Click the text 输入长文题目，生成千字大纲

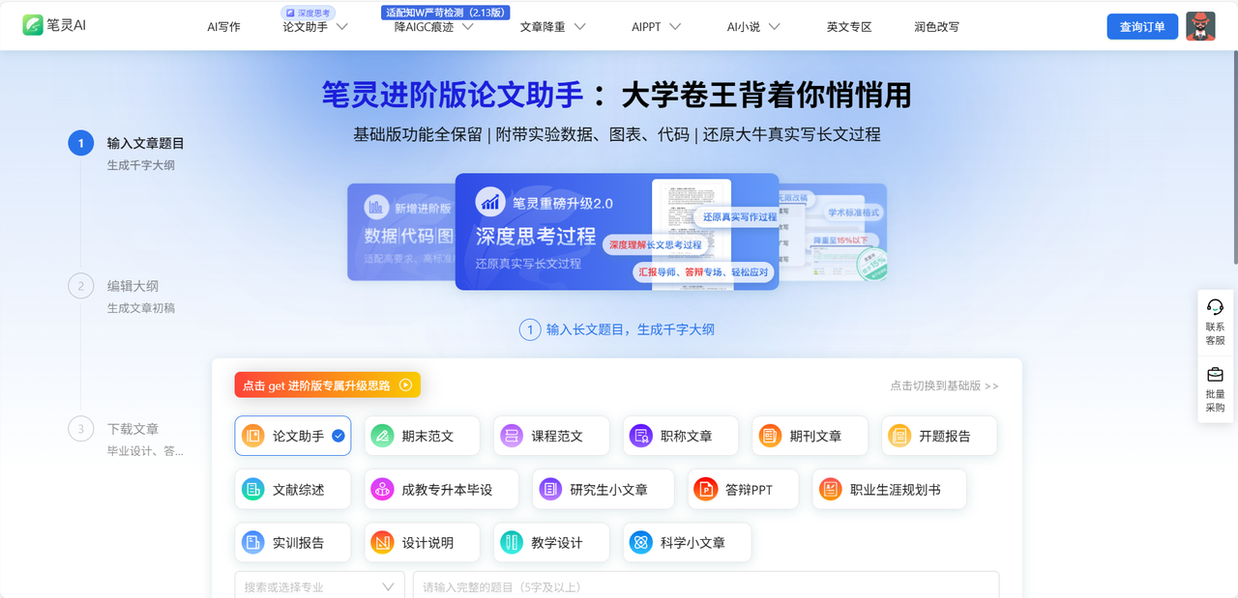tap(630, 329)
